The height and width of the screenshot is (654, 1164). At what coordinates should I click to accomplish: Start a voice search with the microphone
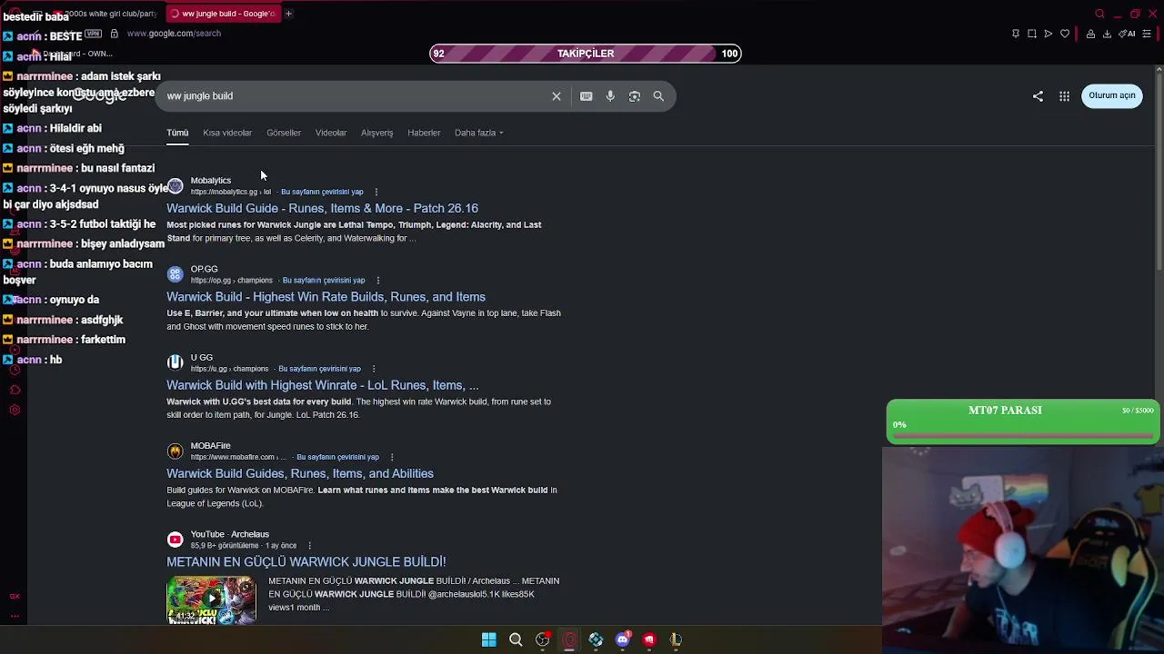610,96
